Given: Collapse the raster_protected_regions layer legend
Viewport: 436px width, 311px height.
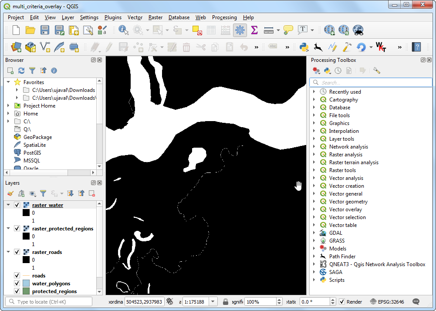Looking at the screenshot, I should (9, 229).
